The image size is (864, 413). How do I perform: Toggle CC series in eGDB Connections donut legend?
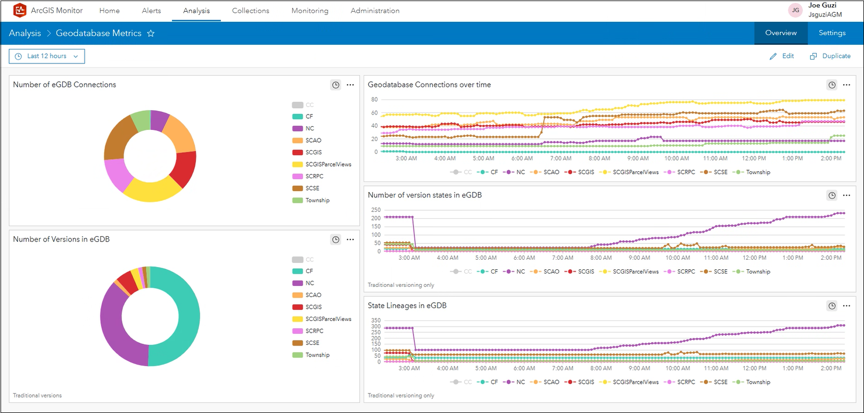coord(303,105)
